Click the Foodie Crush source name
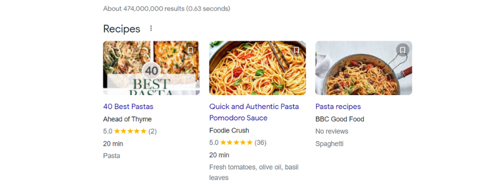 [x=229, y=131]
